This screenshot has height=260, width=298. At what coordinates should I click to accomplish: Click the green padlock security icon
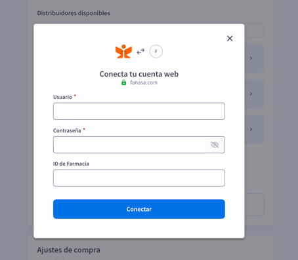tap(124, 83)
